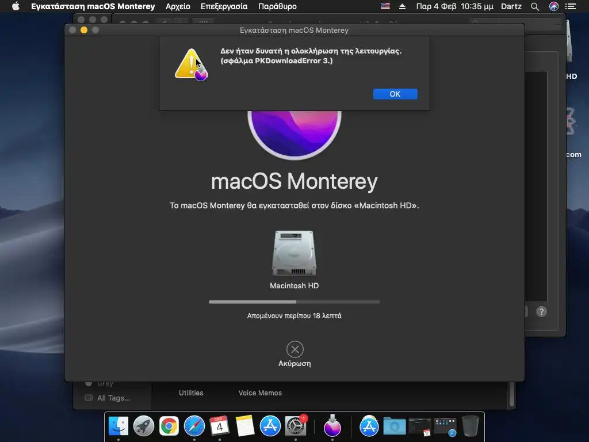Viewport: 589px width, 442px height.
Task: Click PKDownloadError 3 error message text
Action: pos(277,60)
